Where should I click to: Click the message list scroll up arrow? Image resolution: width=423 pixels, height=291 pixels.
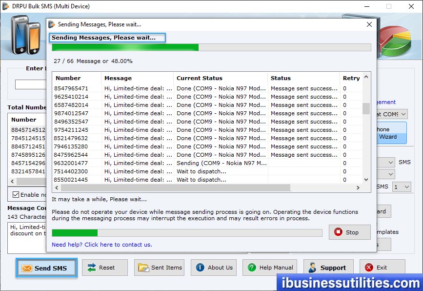(366, 77)
